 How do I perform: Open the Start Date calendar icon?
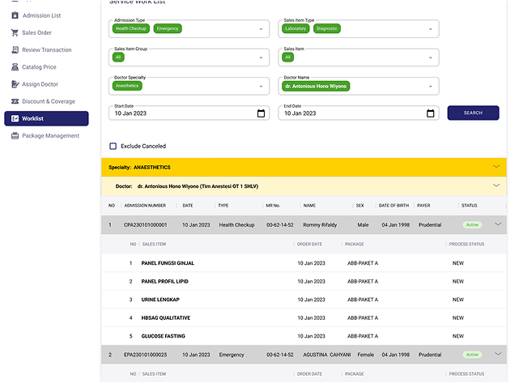tap(261, 113)
